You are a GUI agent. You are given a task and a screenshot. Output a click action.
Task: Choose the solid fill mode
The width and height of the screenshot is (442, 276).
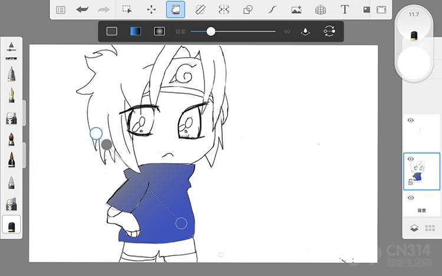112,31
